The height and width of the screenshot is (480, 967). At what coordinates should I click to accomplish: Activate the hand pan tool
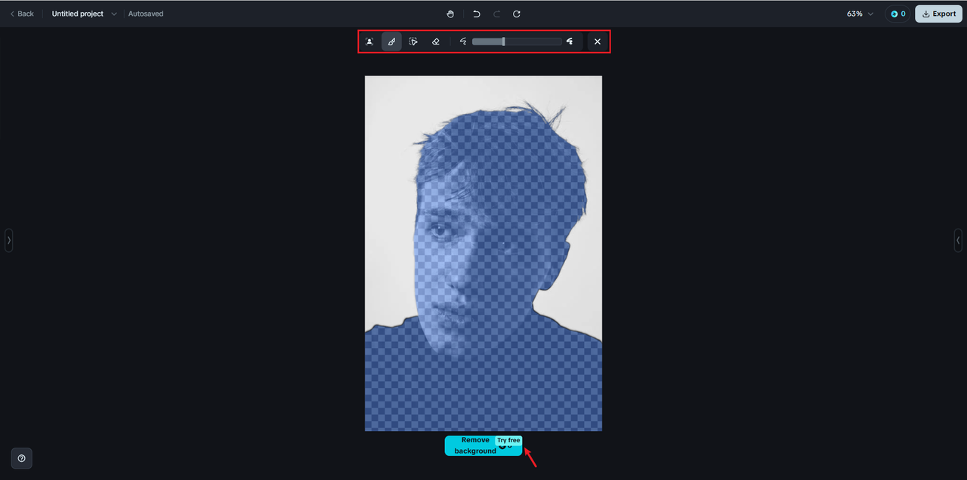pyautogui.click(x=450, y=14)
